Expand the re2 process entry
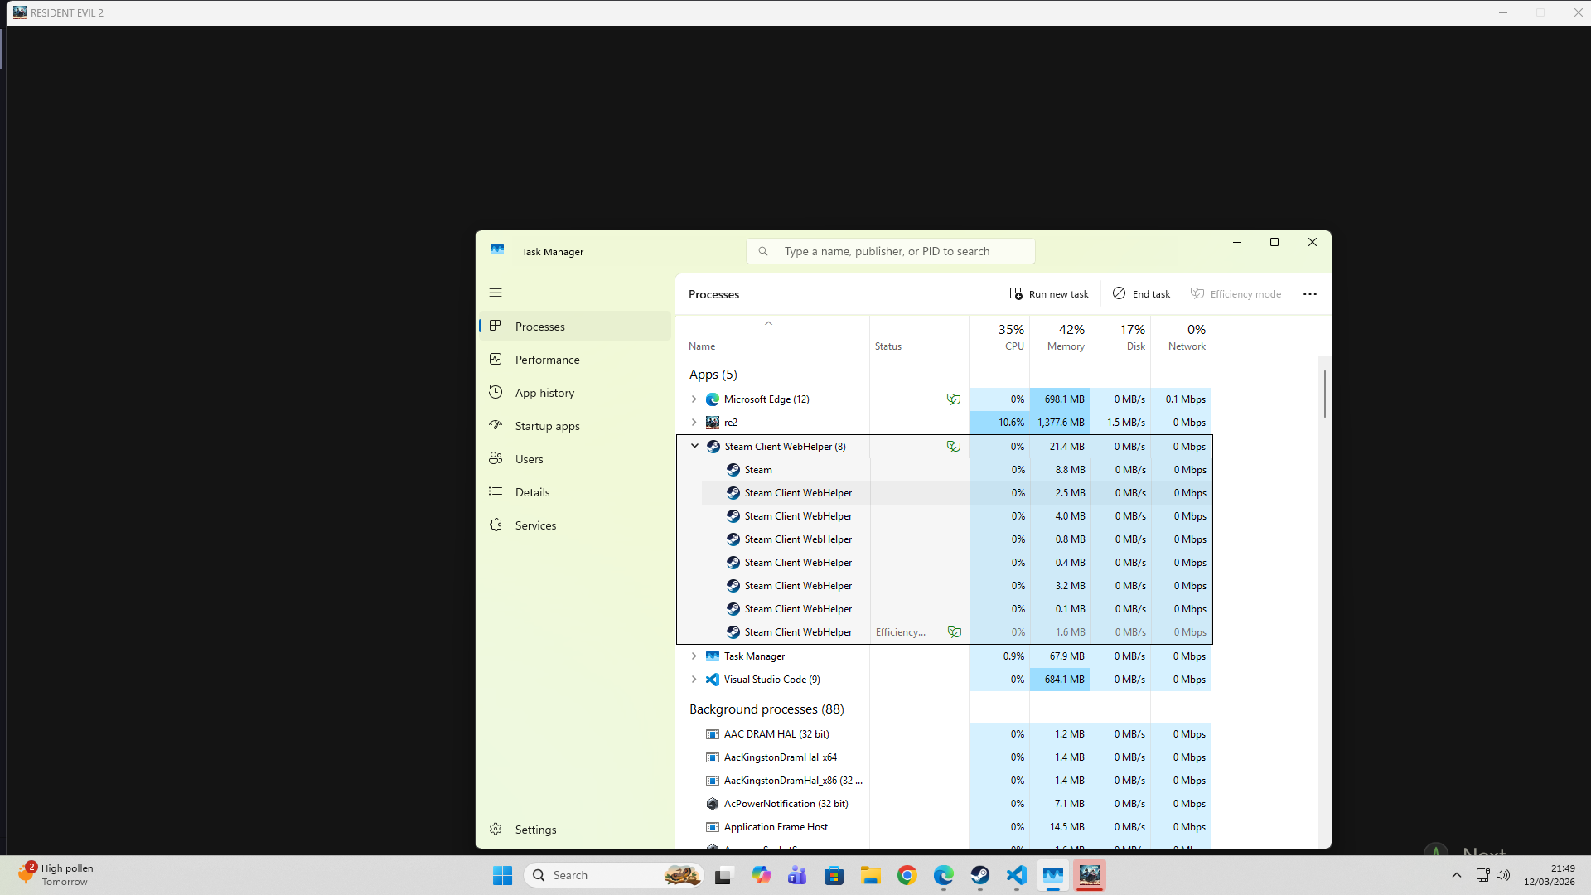Viewport: 1591px width, 895px height. point(694,423)
